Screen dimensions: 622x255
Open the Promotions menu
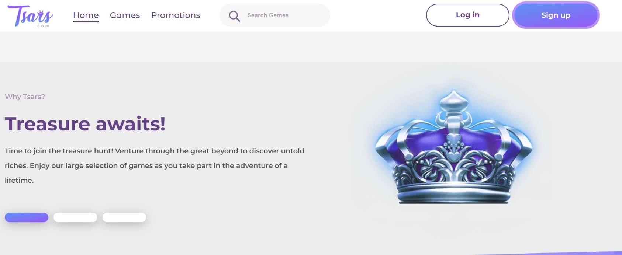[176, 15]
